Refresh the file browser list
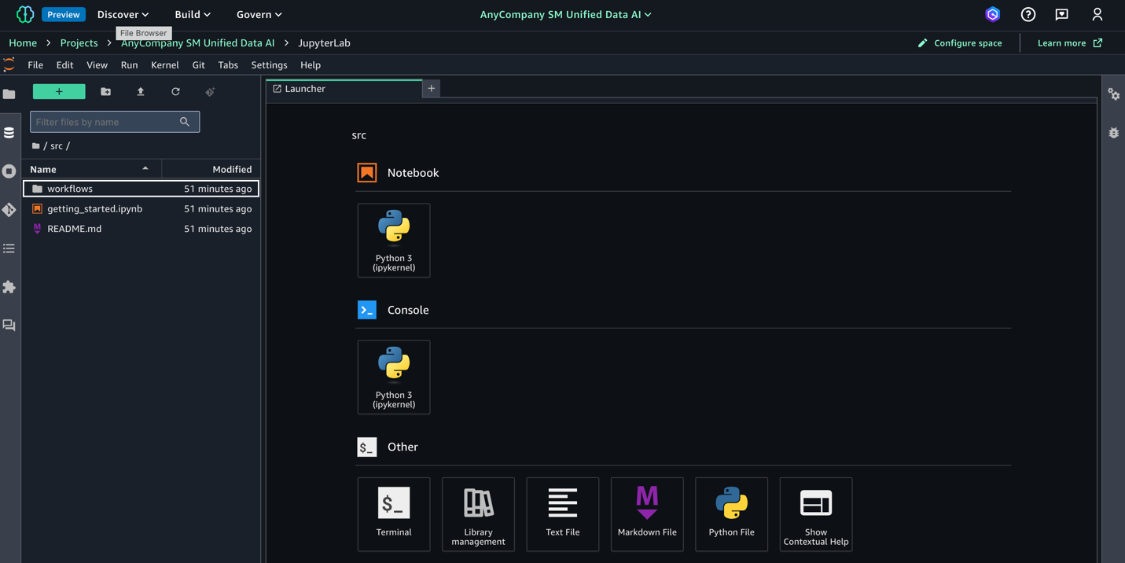Image resolution: width=1125 pixels, height=563 pixels. coord(175,92)
